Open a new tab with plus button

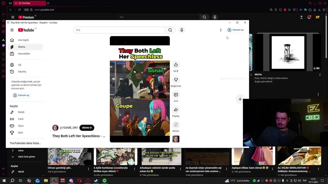48,3
